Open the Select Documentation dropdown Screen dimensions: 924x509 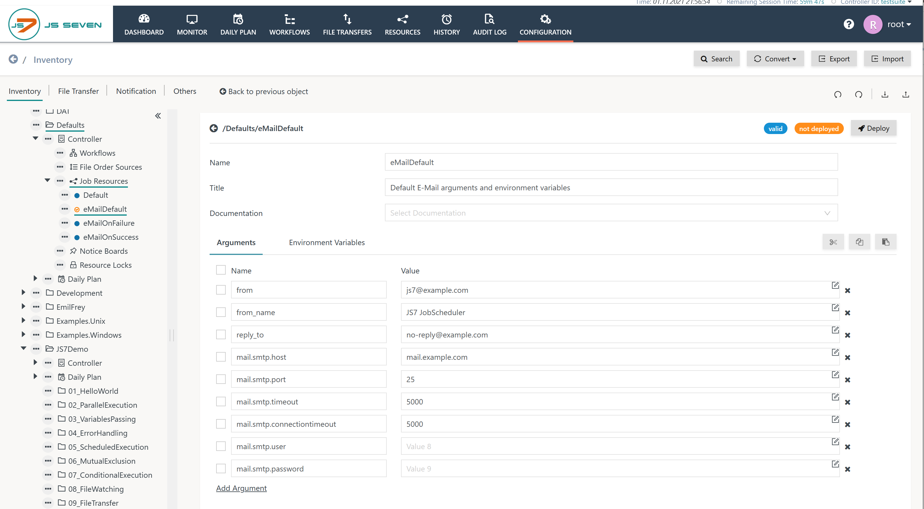pos(611,213)
